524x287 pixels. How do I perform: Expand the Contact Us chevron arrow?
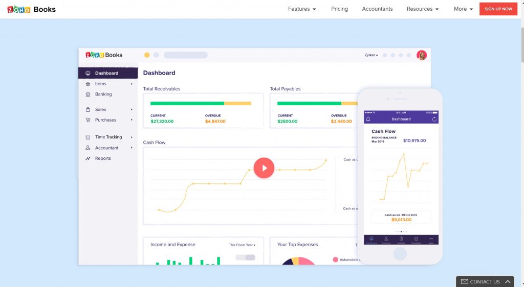pos(508,282)
